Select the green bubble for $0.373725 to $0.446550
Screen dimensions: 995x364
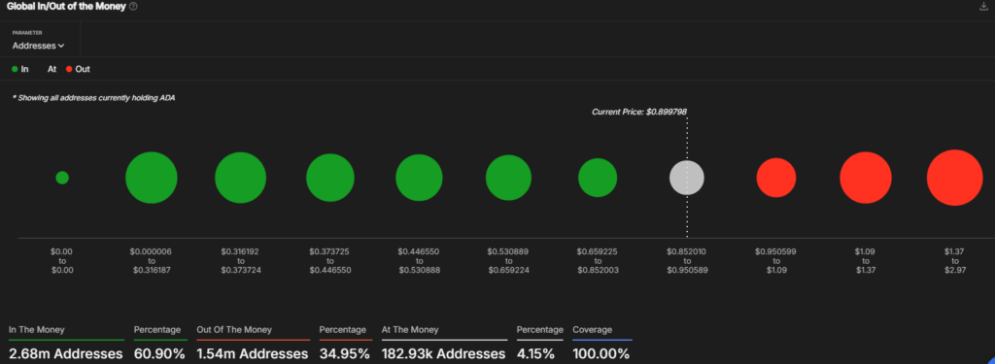tap(330, 178)
